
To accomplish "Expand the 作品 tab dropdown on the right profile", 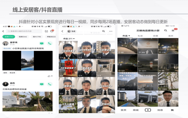I will coord(126,36).
